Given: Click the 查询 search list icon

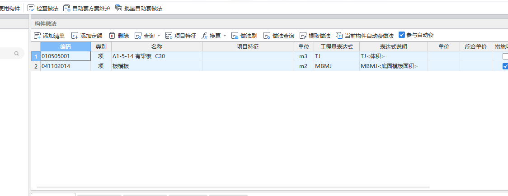Looking at the screenshot, I should point(138,36).
